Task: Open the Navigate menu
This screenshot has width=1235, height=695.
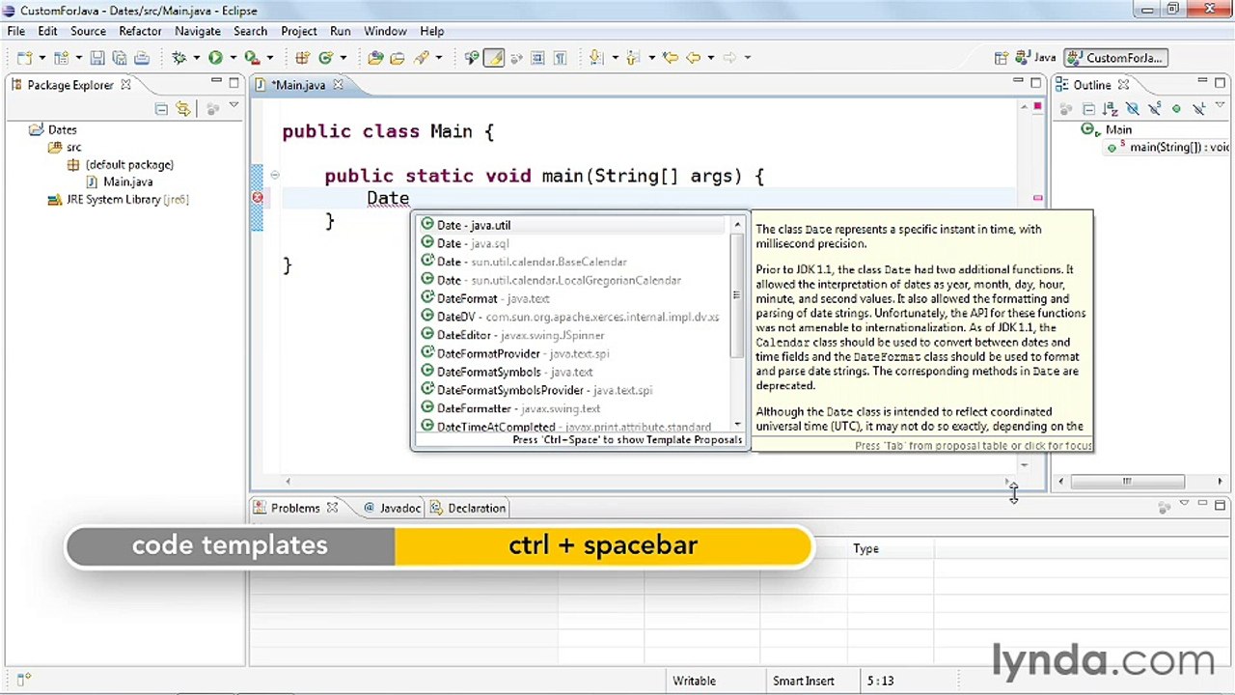Action: [x=198, y=31]
